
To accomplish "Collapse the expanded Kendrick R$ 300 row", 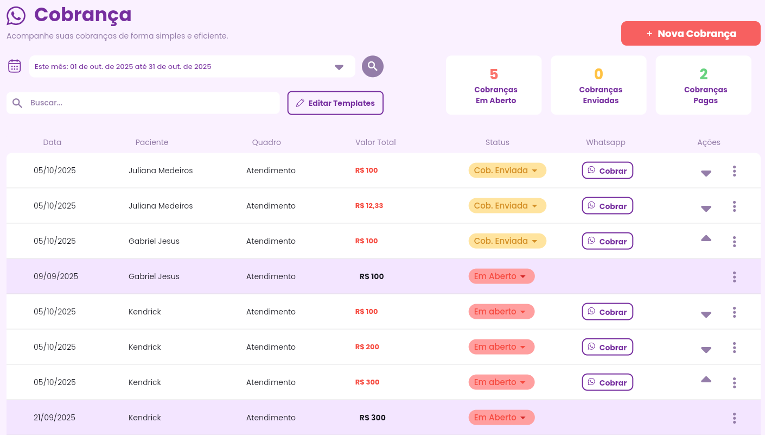I will [x=706, y=380].
